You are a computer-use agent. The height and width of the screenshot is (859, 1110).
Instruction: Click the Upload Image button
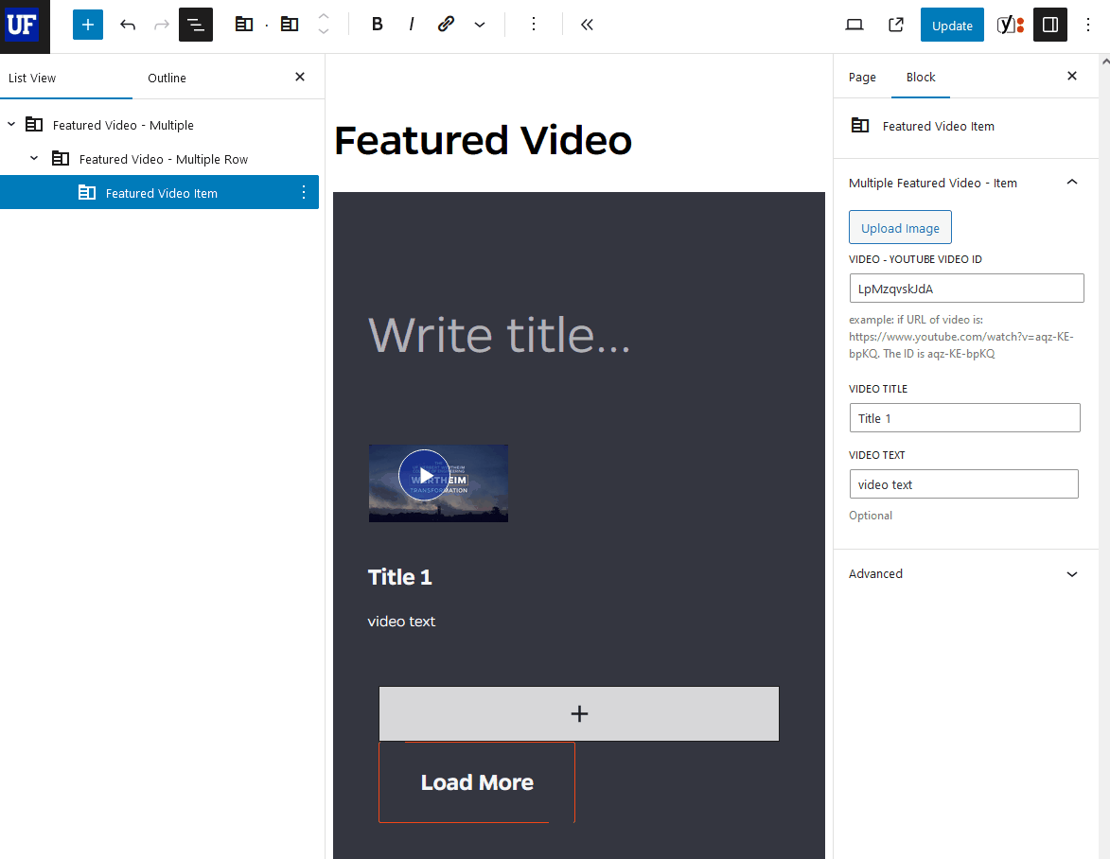(900, 227)
